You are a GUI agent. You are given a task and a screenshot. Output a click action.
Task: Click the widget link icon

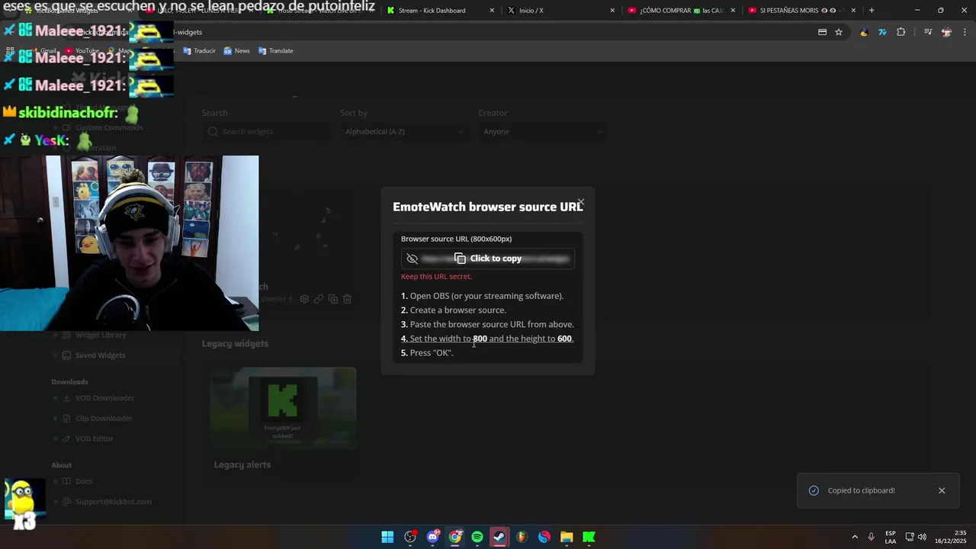(319, 299)
